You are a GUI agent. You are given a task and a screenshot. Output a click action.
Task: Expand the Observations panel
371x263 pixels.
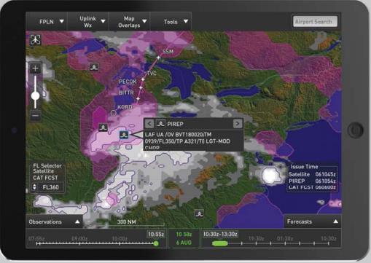54,221
